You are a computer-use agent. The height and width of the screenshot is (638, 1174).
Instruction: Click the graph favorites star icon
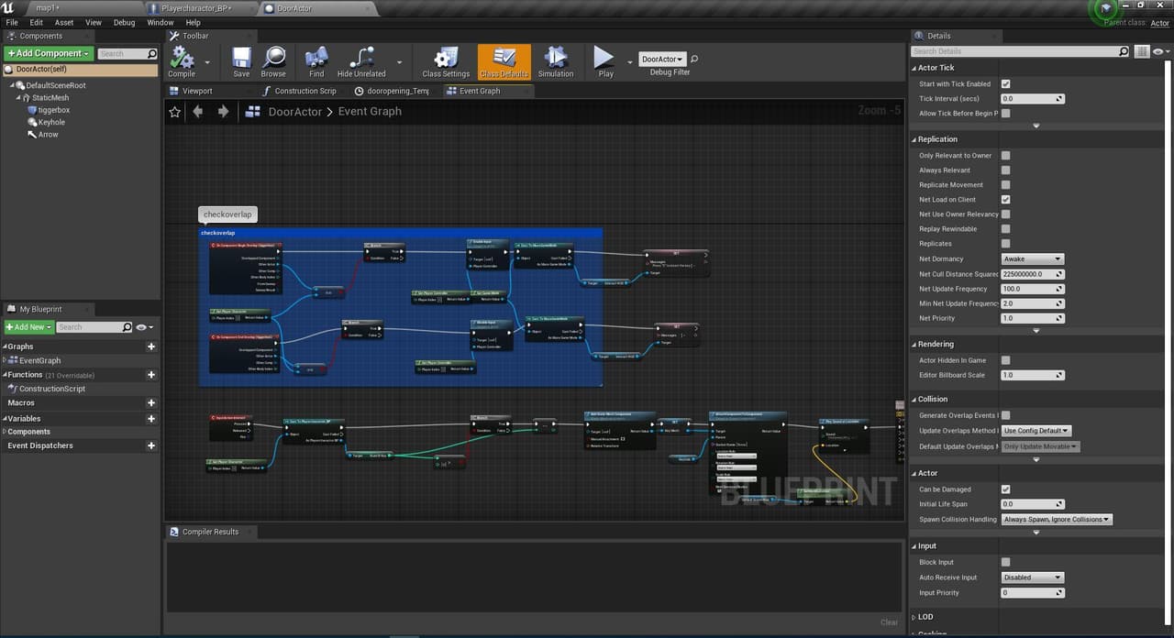pyautogui.click(x=175, y=112)
